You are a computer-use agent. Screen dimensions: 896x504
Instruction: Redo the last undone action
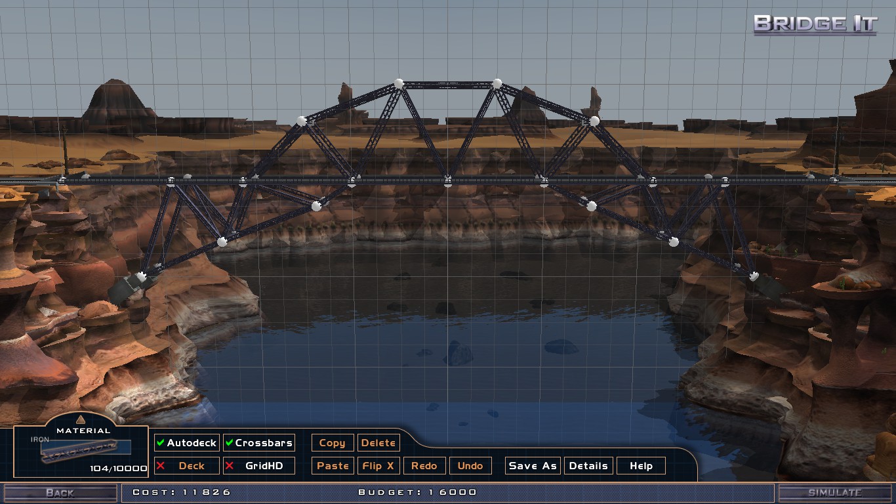424,466
